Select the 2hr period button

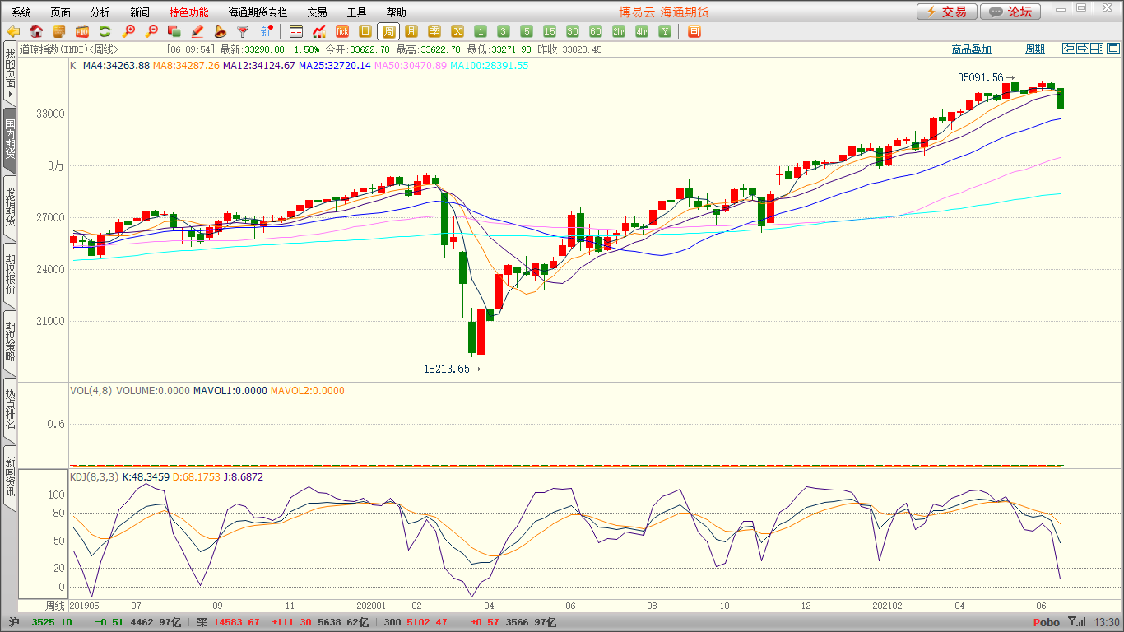619,31
